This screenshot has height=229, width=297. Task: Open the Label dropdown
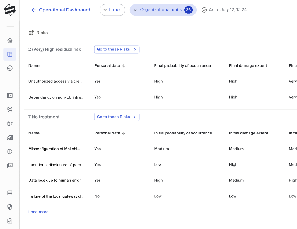112,10
